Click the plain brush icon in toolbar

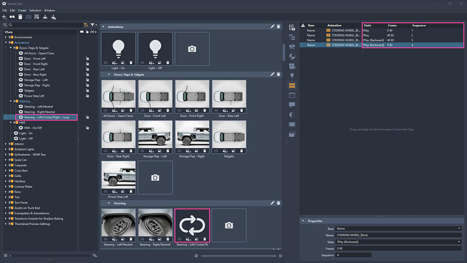45,17
